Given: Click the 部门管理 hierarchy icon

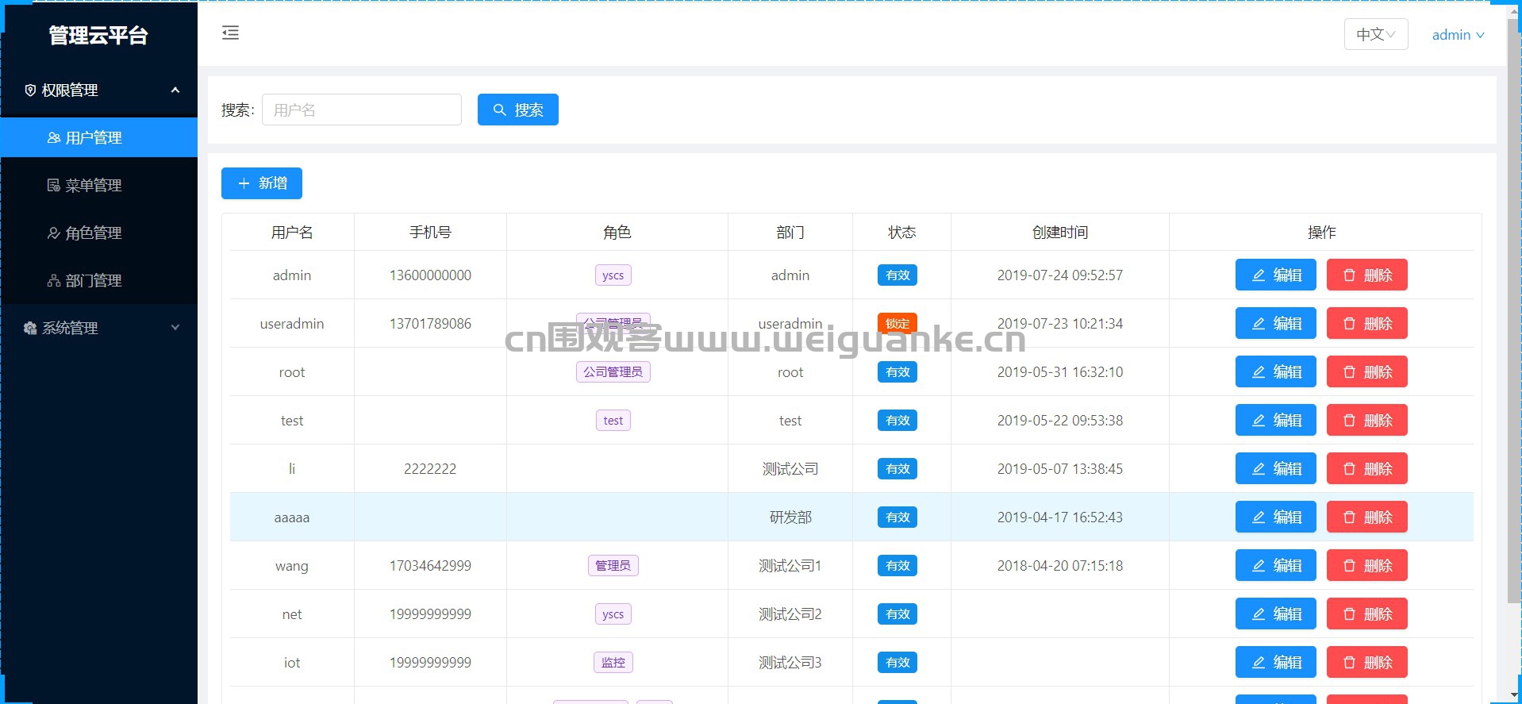Looking at the screenshot, I should 54,281.
